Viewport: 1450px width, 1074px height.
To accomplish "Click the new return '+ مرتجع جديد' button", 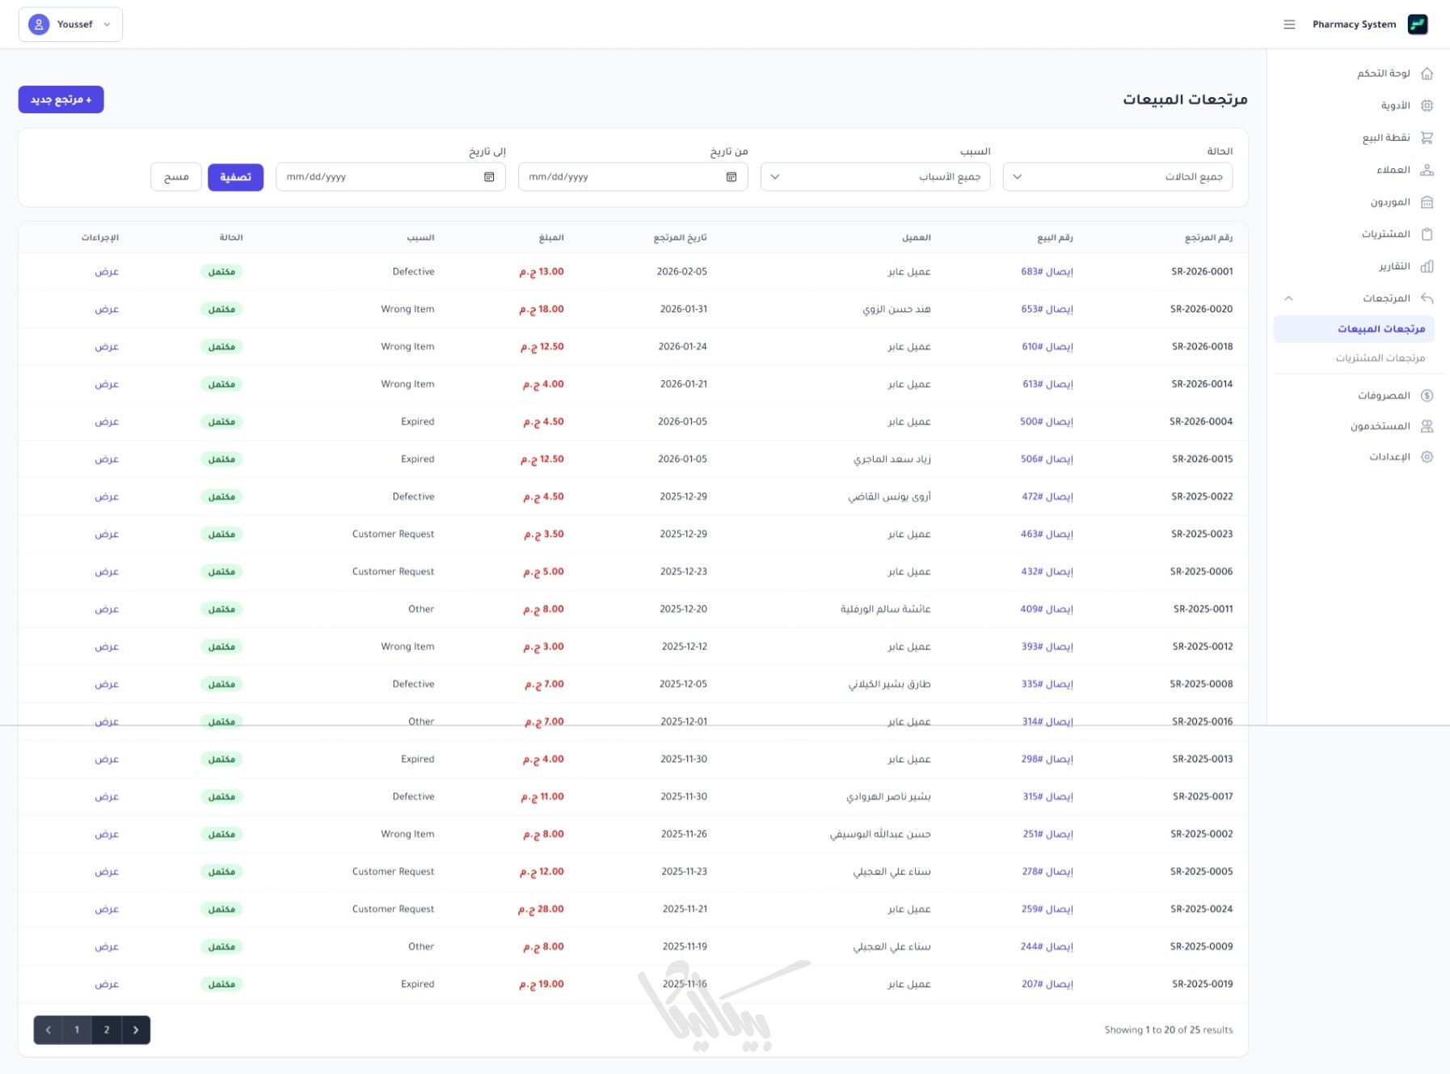I will click(61, 99).
